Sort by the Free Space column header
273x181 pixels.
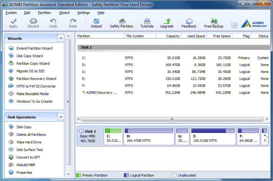(219, 36)
